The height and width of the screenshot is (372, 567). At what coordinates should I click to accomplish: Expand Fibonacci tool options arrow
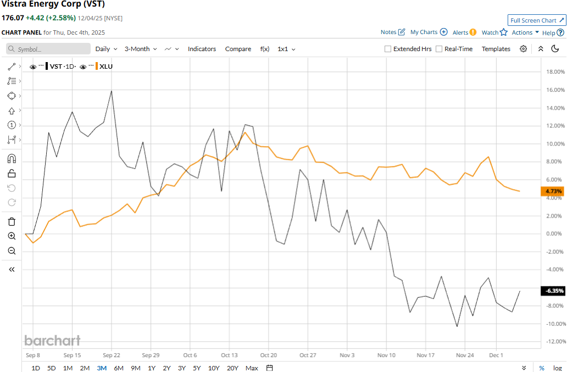(20, 81)
